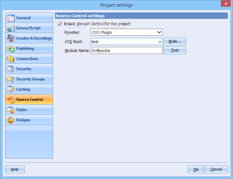The image size is (233, 179).
Task: Click the Cancel button
Action: tap(216, 169)
